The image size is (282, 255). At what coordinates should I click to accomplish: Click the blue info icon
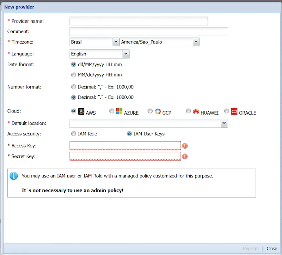[x=14, y=176]
